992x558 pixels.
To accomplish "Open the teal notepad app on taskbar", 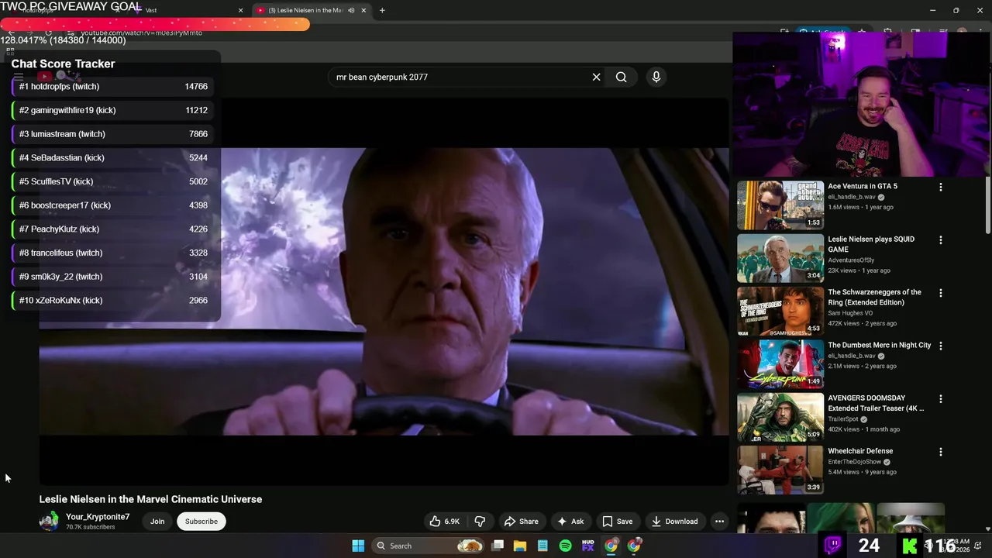I will click(x=542, y=546).
